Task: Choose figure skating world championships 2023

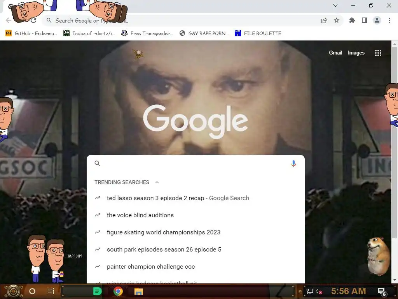Action: [196, 232]
